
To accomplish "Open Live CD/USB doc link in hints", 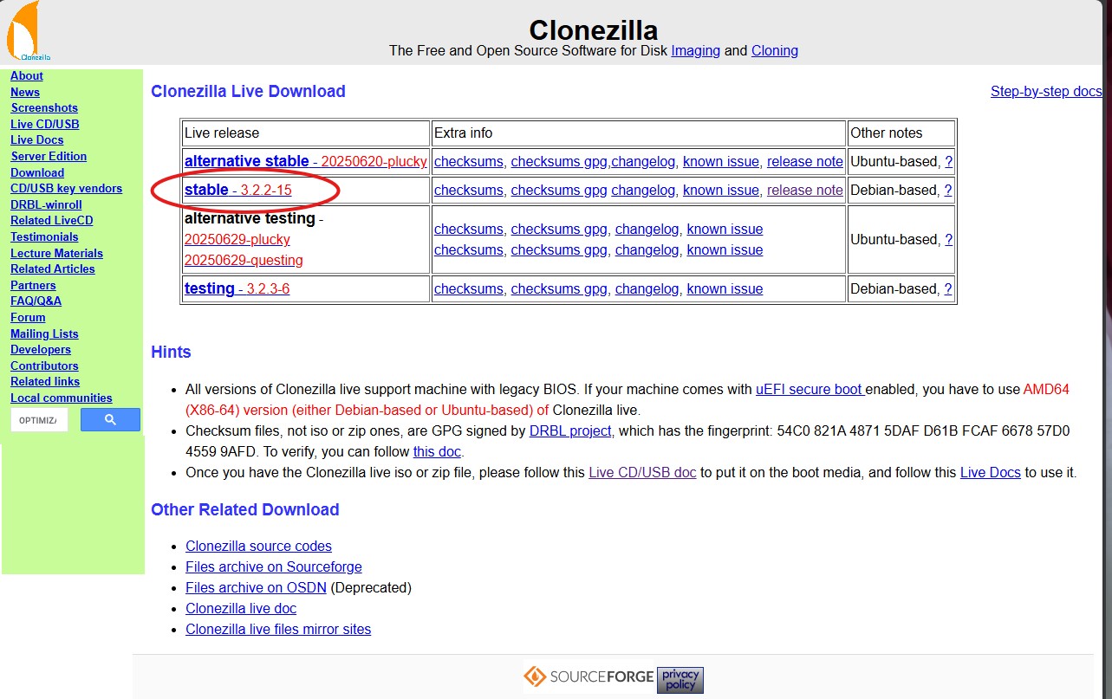I will [x=642, y=472].
